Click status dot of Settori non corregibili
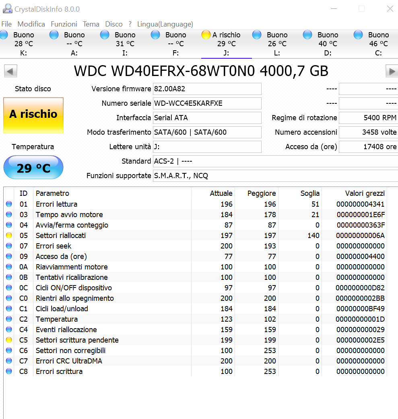This screenshot has height=419, width=398. (x=9, y=350)
